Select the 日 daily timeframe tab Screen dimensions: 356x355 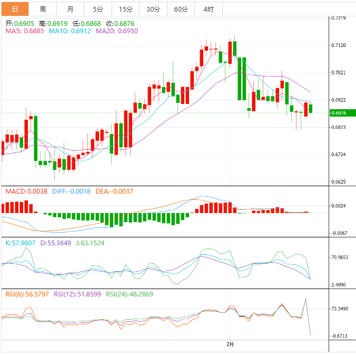(15, 9)
